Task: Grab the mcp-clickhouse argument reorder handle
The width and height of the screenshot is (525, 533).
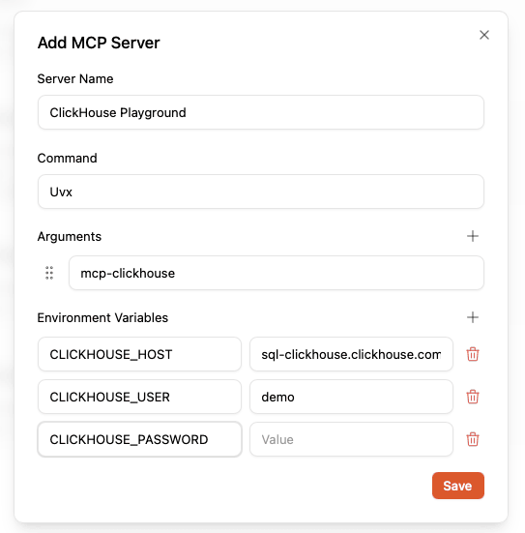Action: (49, 273)
